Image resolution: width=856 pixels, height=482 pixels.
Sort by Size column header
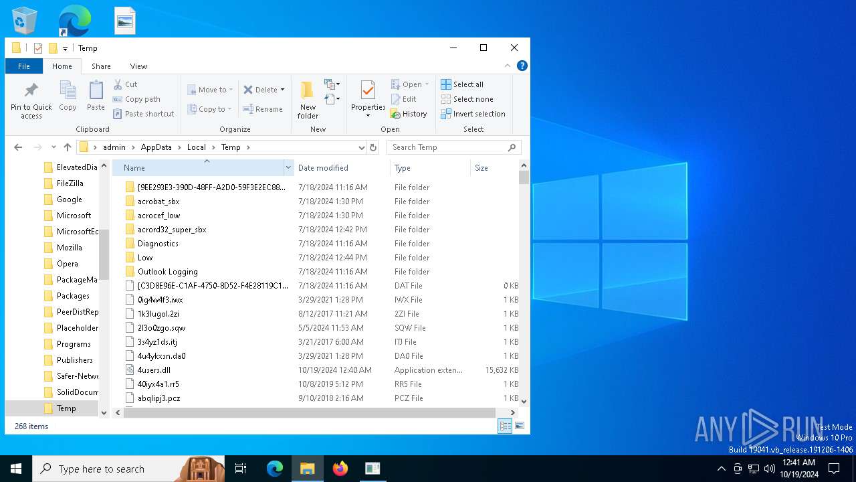(494, 167)
